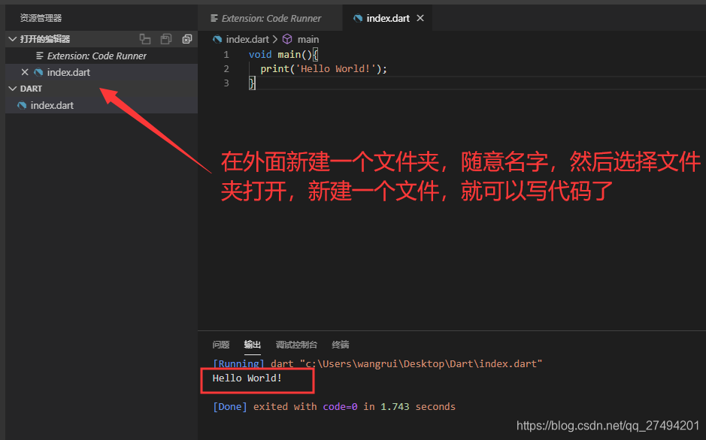Click the Hello World! output text
Image resolution: width=706 pixels, height=440 pixels.
[x=247, y=378]
